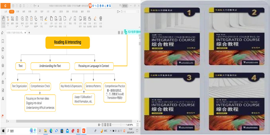Click the ribbon search input field
Image resolution: width=270 pixels, height=135 pixels.
(128, 11)
